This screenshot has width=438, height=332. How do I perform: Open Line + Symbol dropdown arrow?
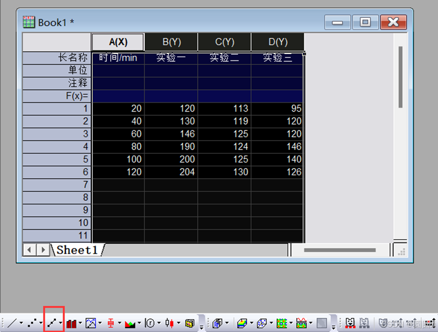pos(60,323)
